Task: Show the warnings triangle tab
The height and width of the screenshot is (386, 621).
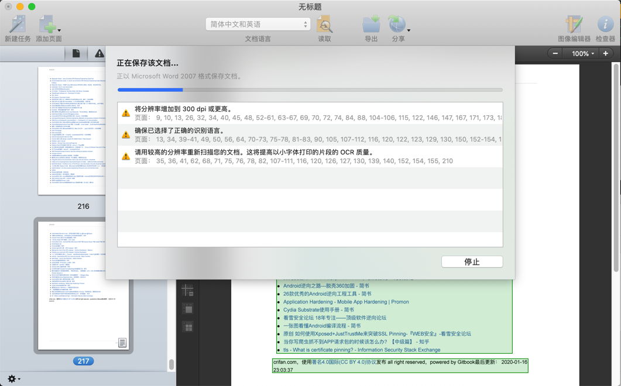Action: click(x=99, y=53)
